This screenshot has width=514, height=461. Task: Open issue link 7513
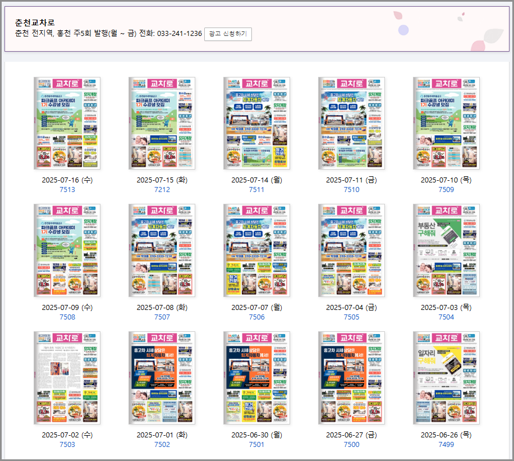point(67,190)
